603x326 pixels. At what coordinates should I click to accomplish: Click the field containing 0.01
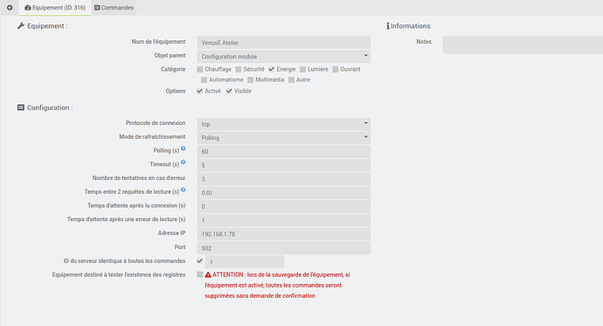point(284,193)
